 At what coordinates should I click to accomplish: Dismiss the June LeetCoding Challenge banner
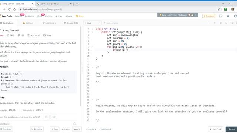196,15
